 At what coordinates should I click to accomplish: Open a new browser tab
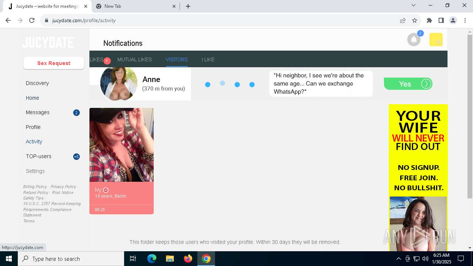coord(188,6)
